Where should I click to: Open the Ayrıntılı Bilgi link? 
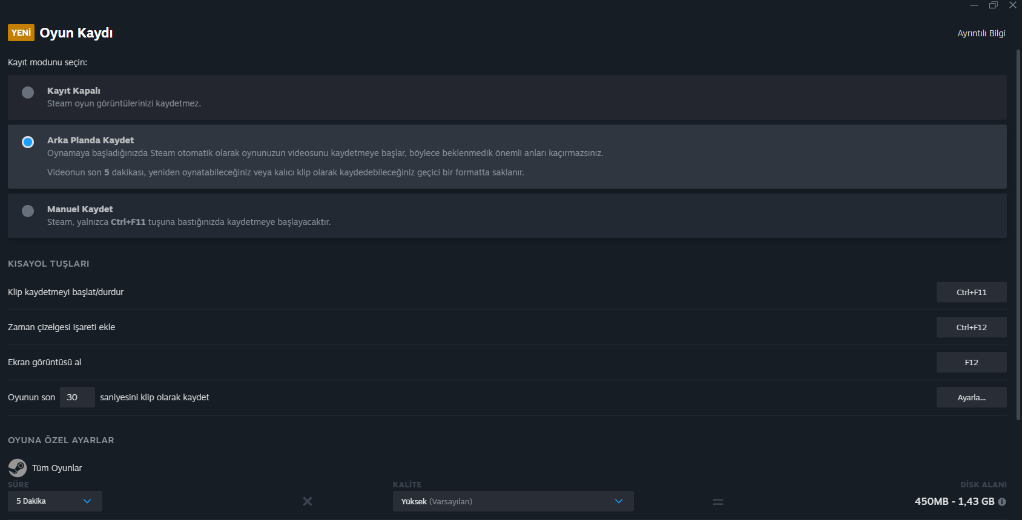point(981,33)
